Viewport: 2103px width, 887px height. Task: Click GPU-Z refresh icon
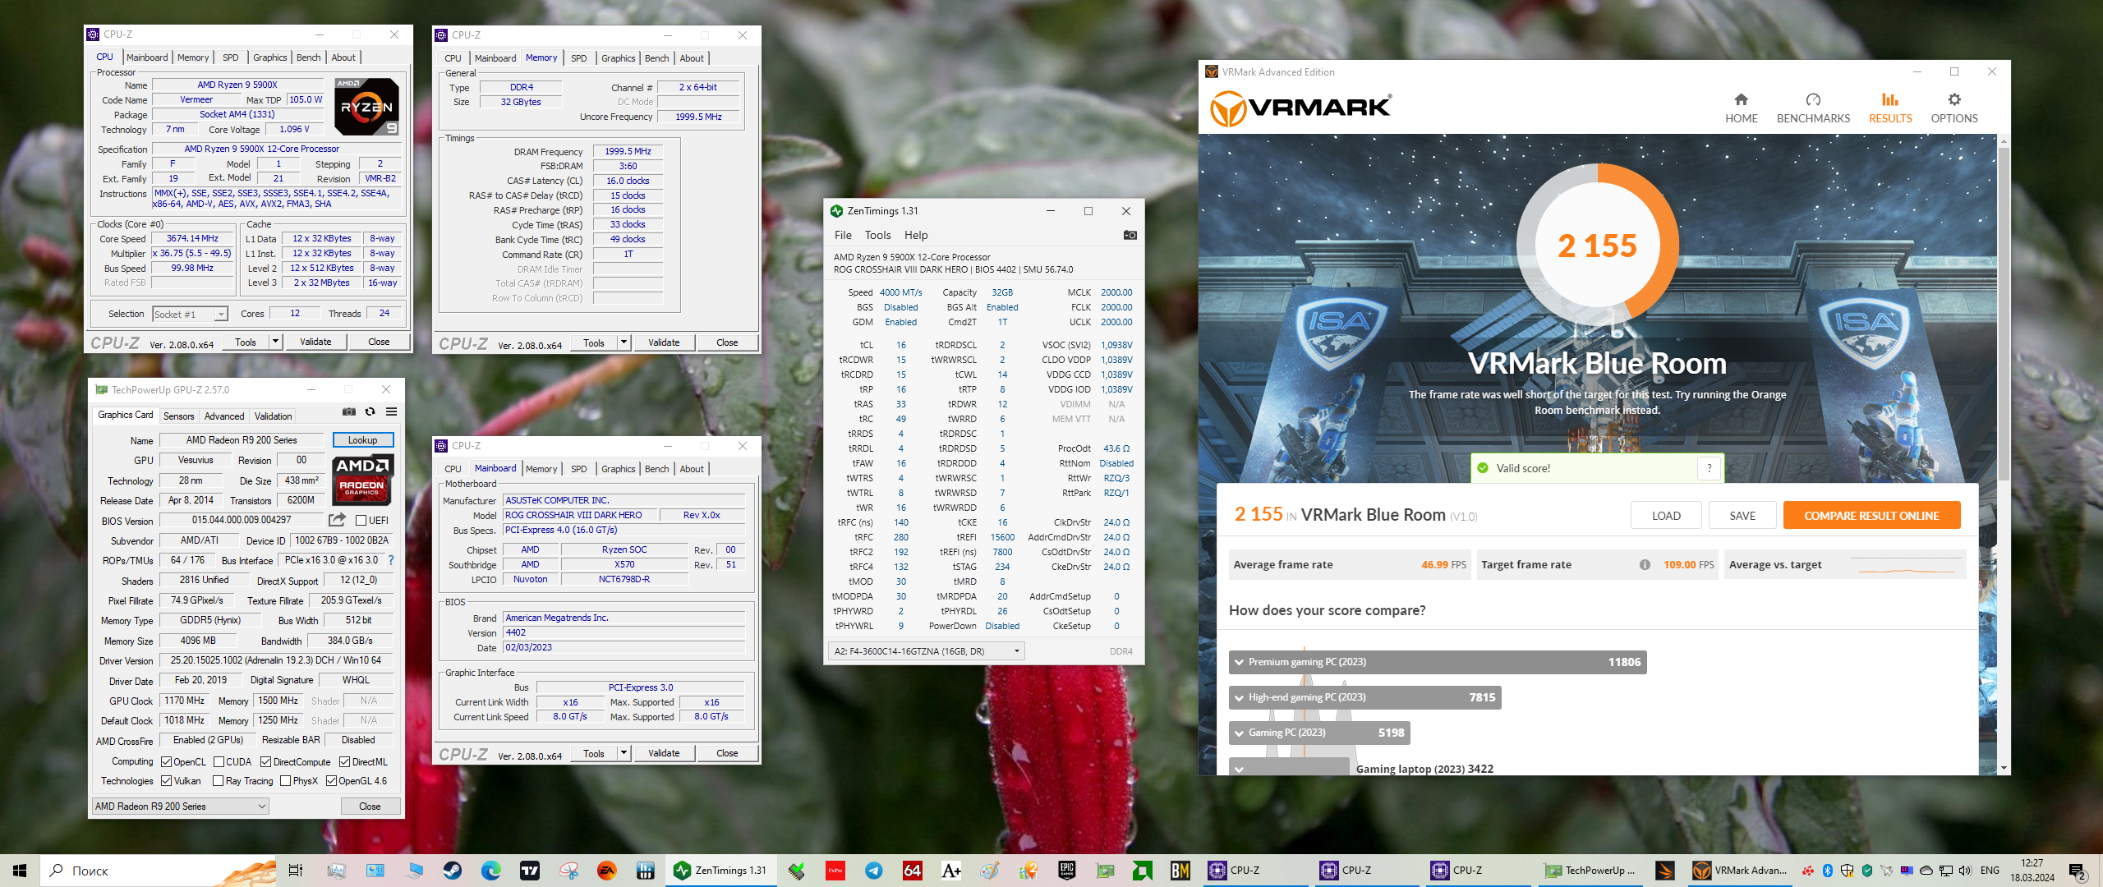(x=370, y=411)
